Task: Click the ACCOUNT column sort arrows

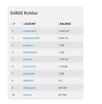Action: (x=23, y=24)
